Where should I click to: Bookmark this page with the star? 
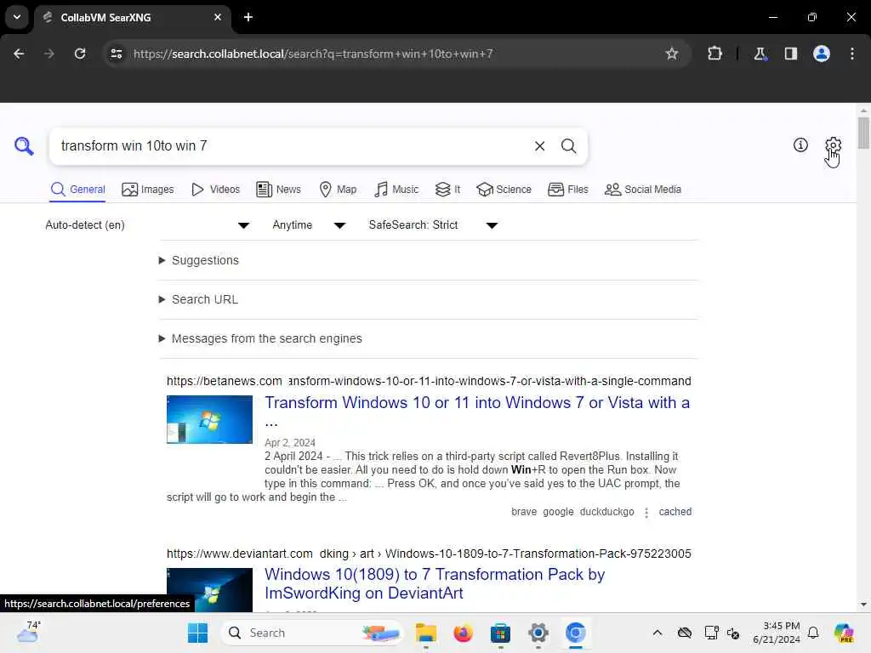(672, 54)
